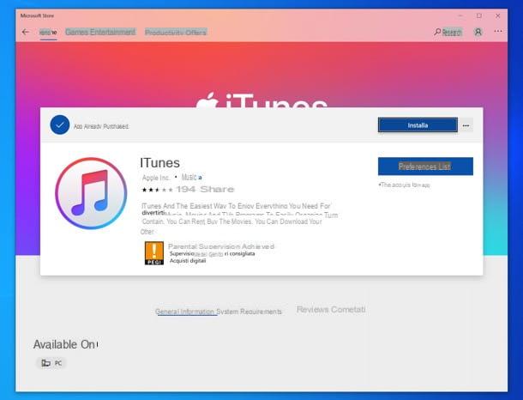This screenshot has width=523, height=400.
Task: Open the top-right three-dot menu
Action: (498, 31)
